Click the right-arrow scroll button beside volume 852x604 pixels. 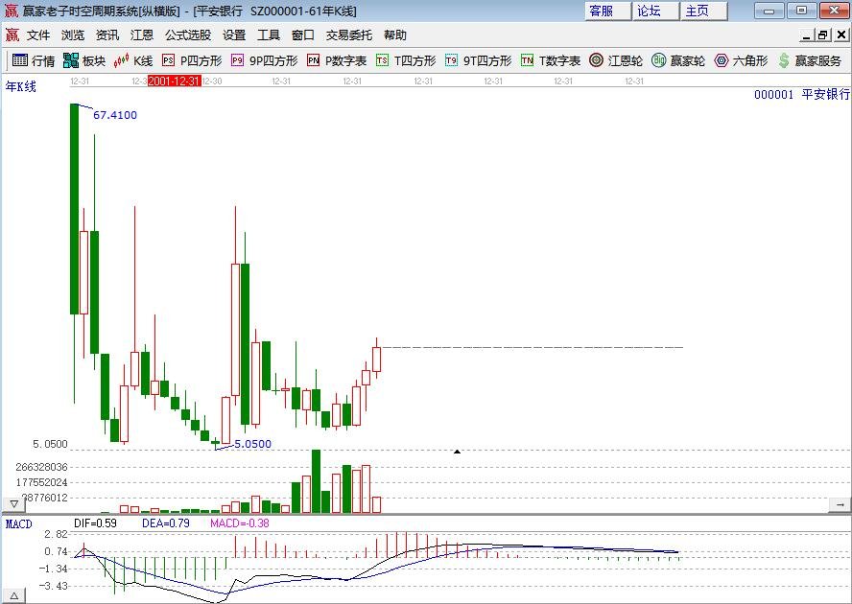coord(840,504)
